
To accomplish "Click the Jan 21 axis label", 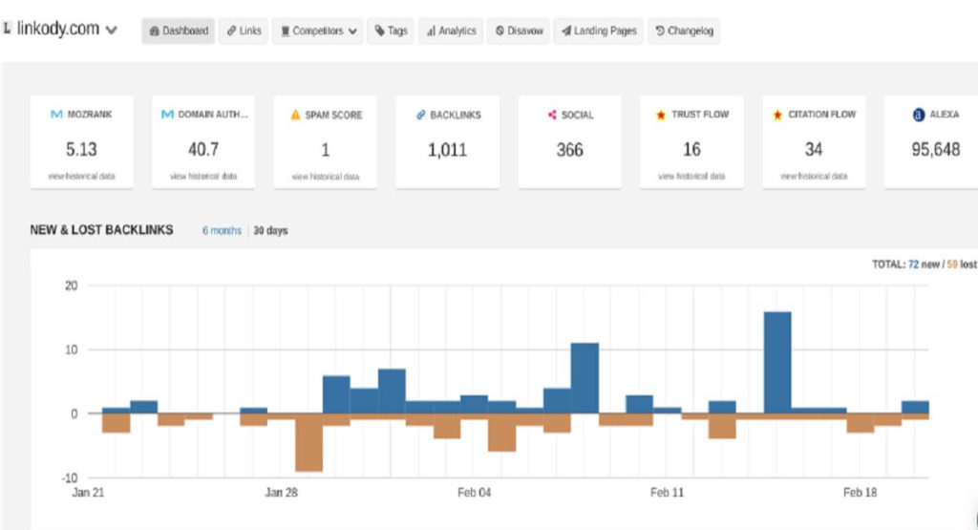I will click(88, 493).
